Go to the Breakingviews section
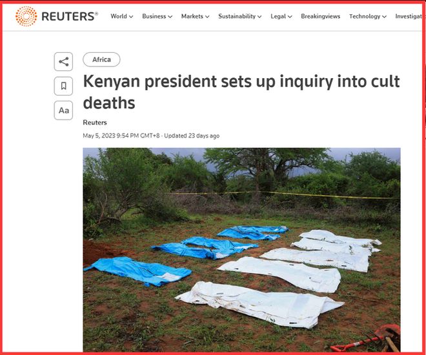 pyautogui.click(x=320, y=16)
